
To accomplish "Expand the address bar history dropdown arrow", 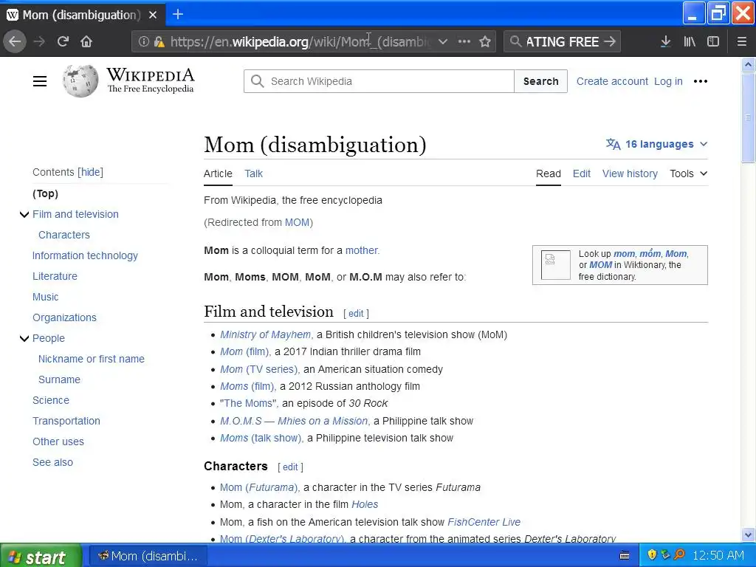I will click(443, 41).
